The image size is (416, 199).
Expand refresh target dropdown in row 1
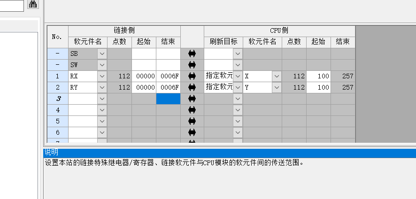click(238, 76)
